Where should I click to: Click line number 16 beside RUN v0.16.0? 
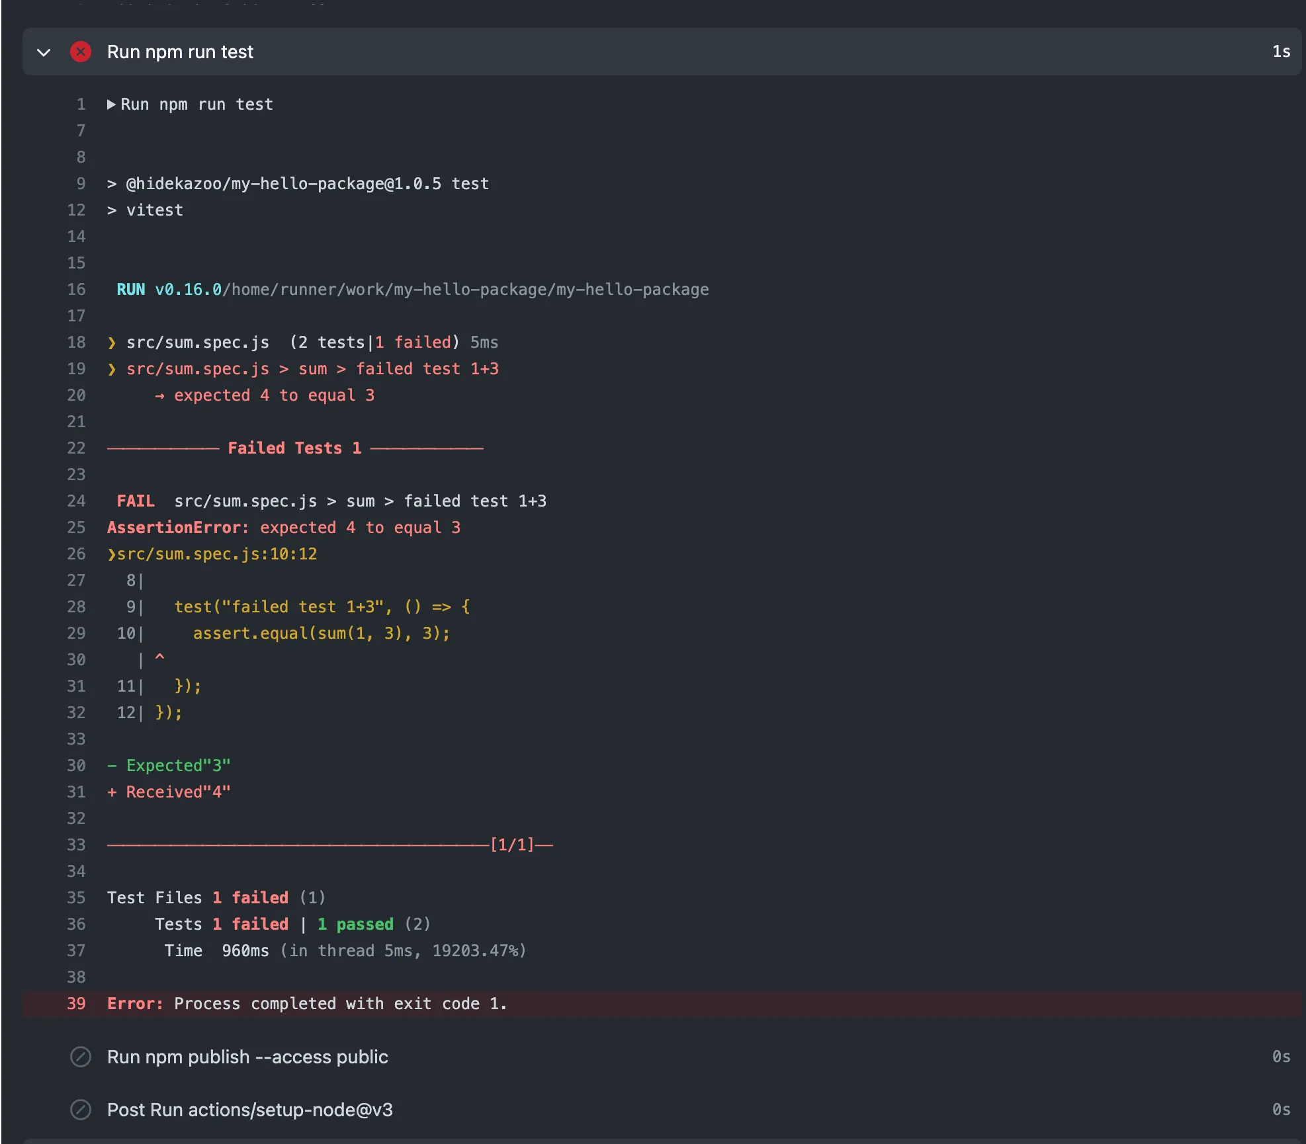pyautogui.click(x=76, y=290)
